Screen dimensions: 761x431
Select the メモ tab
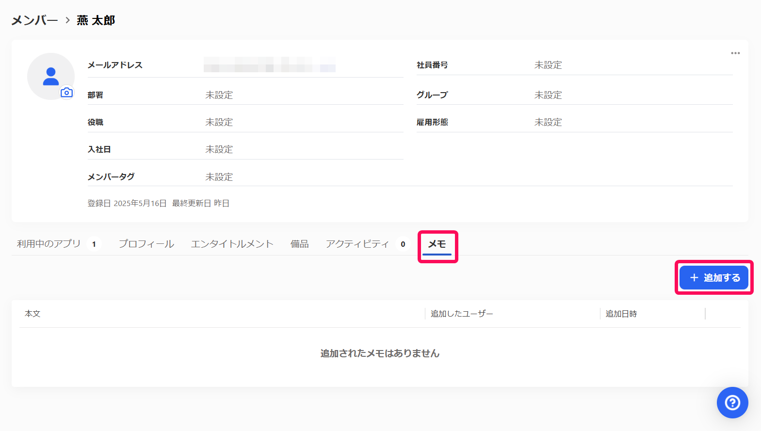(x=437, y=244)
